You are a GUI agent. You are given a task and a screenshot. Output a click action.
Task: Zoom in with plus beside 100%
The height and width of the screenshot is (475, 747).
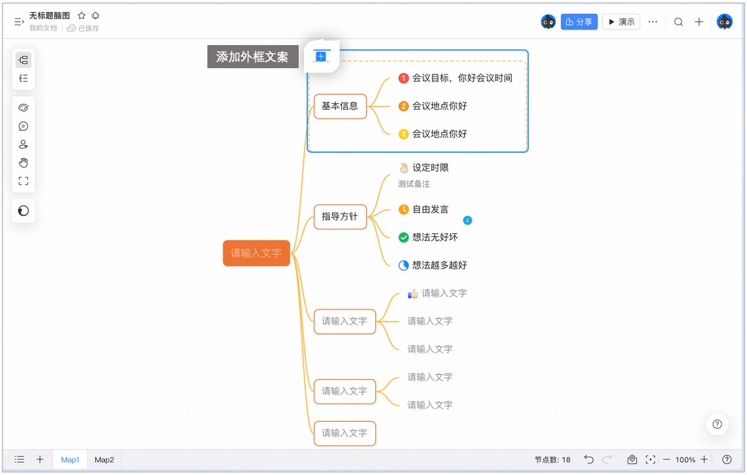(704, 459)
